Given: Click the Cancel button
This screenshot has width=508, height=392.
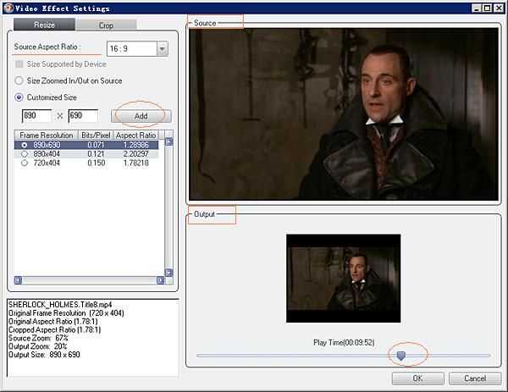Looking at the screenshot, I should click(x=475, y=378).
